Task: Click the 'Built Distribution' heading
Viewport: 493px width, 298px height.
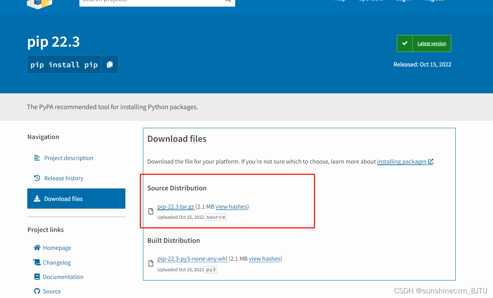Action: tap(174, 240)
